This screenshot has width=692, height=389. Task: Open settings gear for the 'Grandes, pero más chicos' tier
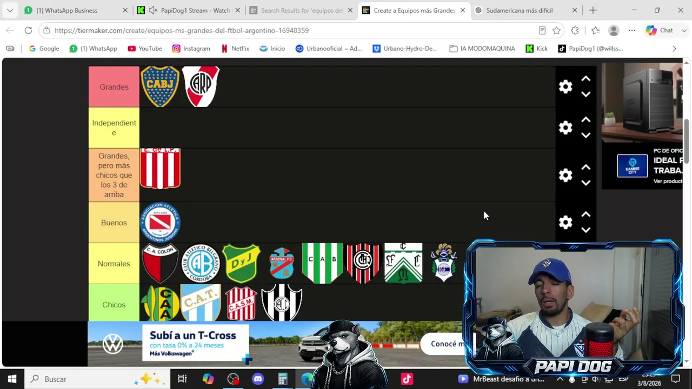(565, 175)
